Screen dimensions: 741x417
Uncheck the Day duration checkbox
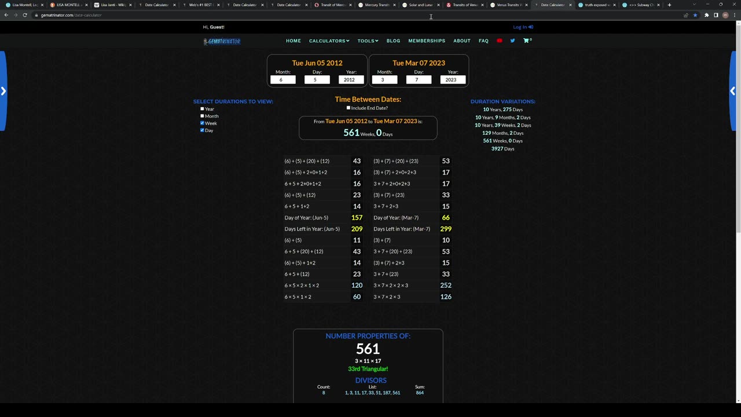click(x=202, y=130)
